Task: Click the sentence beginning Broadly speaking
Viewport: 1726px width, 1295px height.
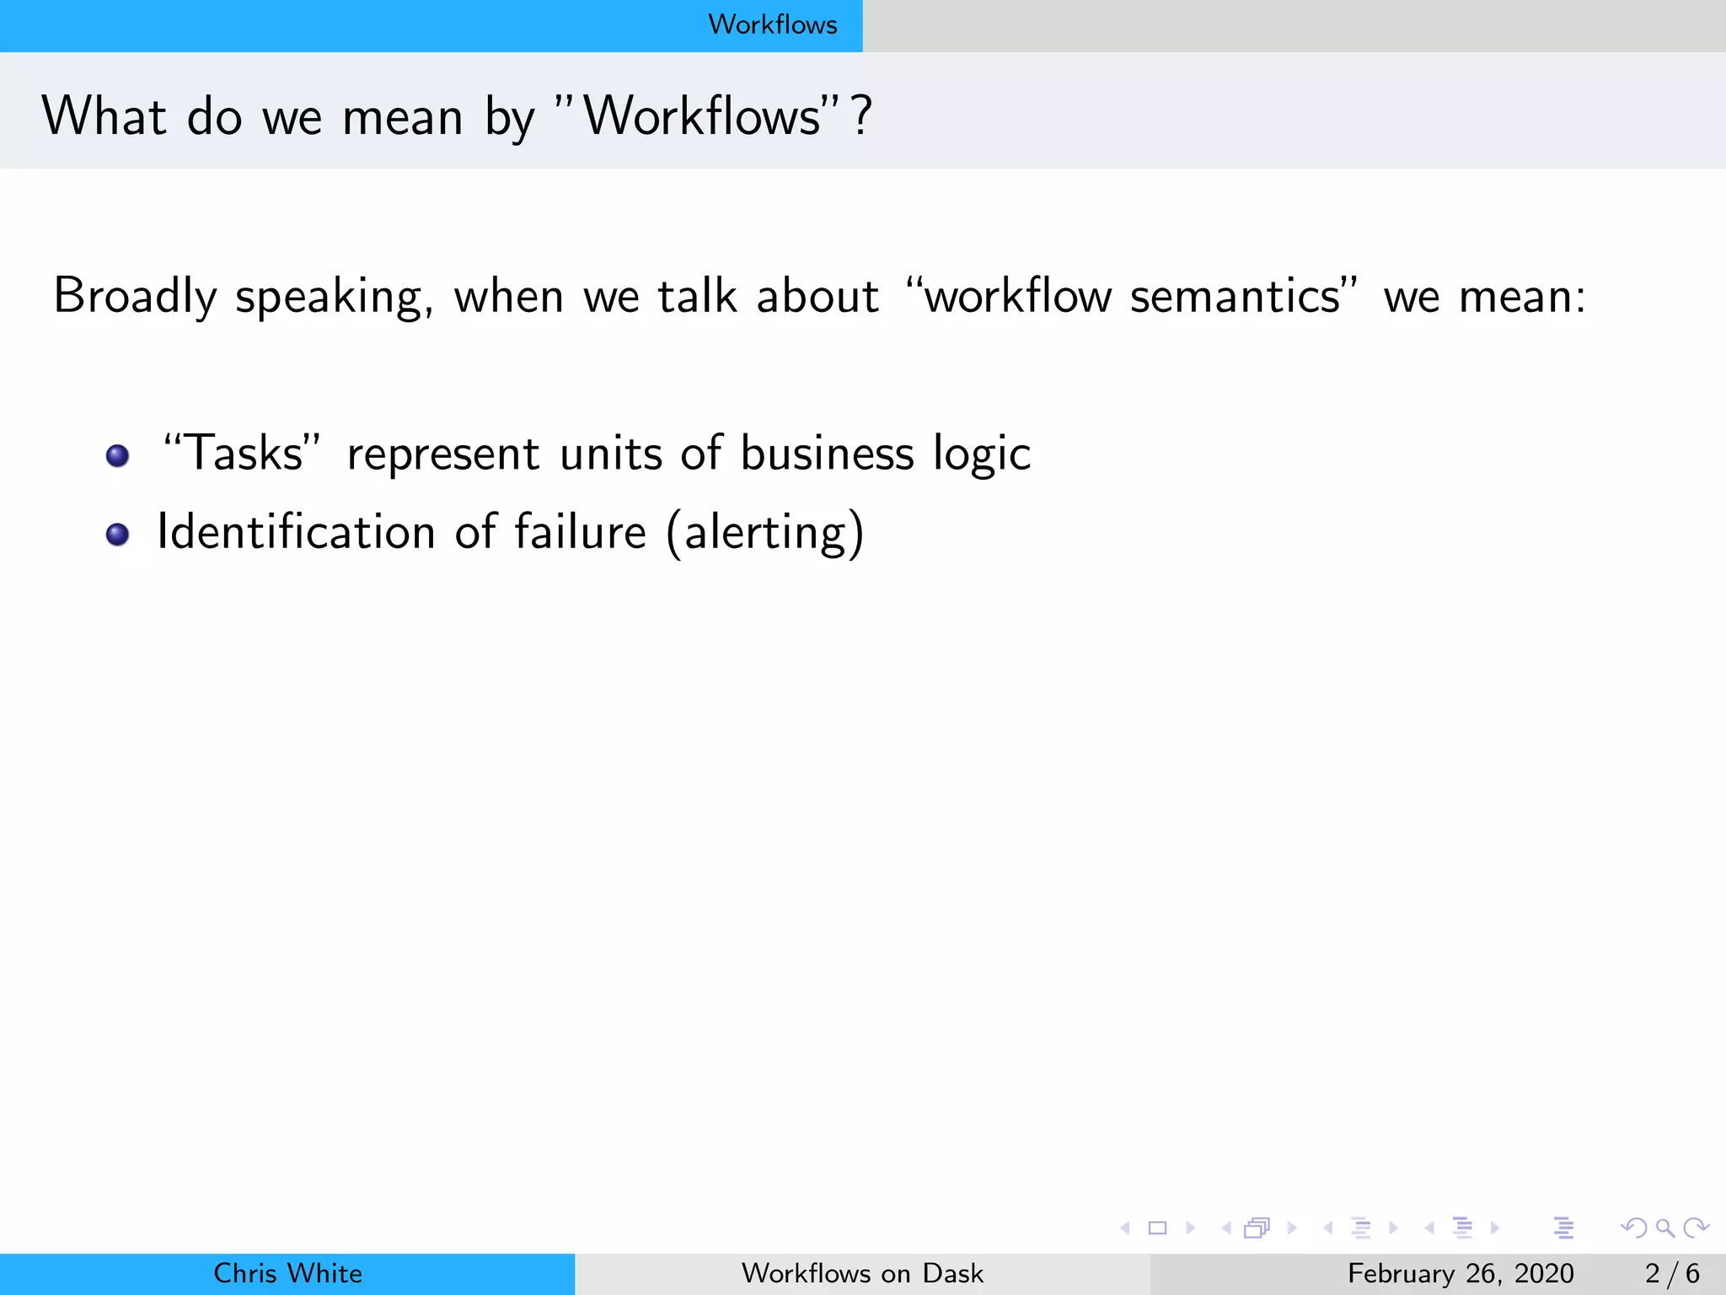Action: coord(819,296)
